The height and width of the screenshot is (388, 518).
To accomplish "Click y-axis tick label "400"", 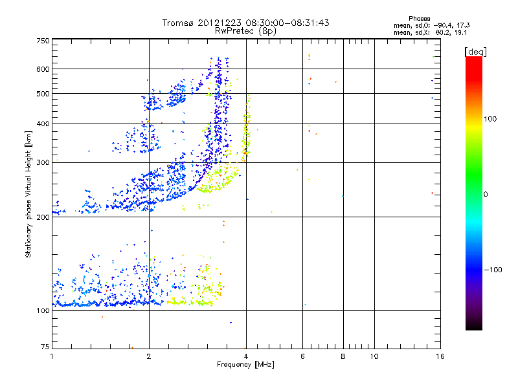I will (x=43, y=124).
